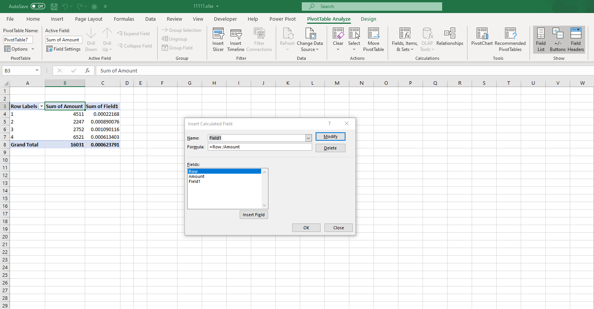Click Collapse Field icon
Image resolution: width=594 pixels, height=309 pixels.
coord(120,46)
